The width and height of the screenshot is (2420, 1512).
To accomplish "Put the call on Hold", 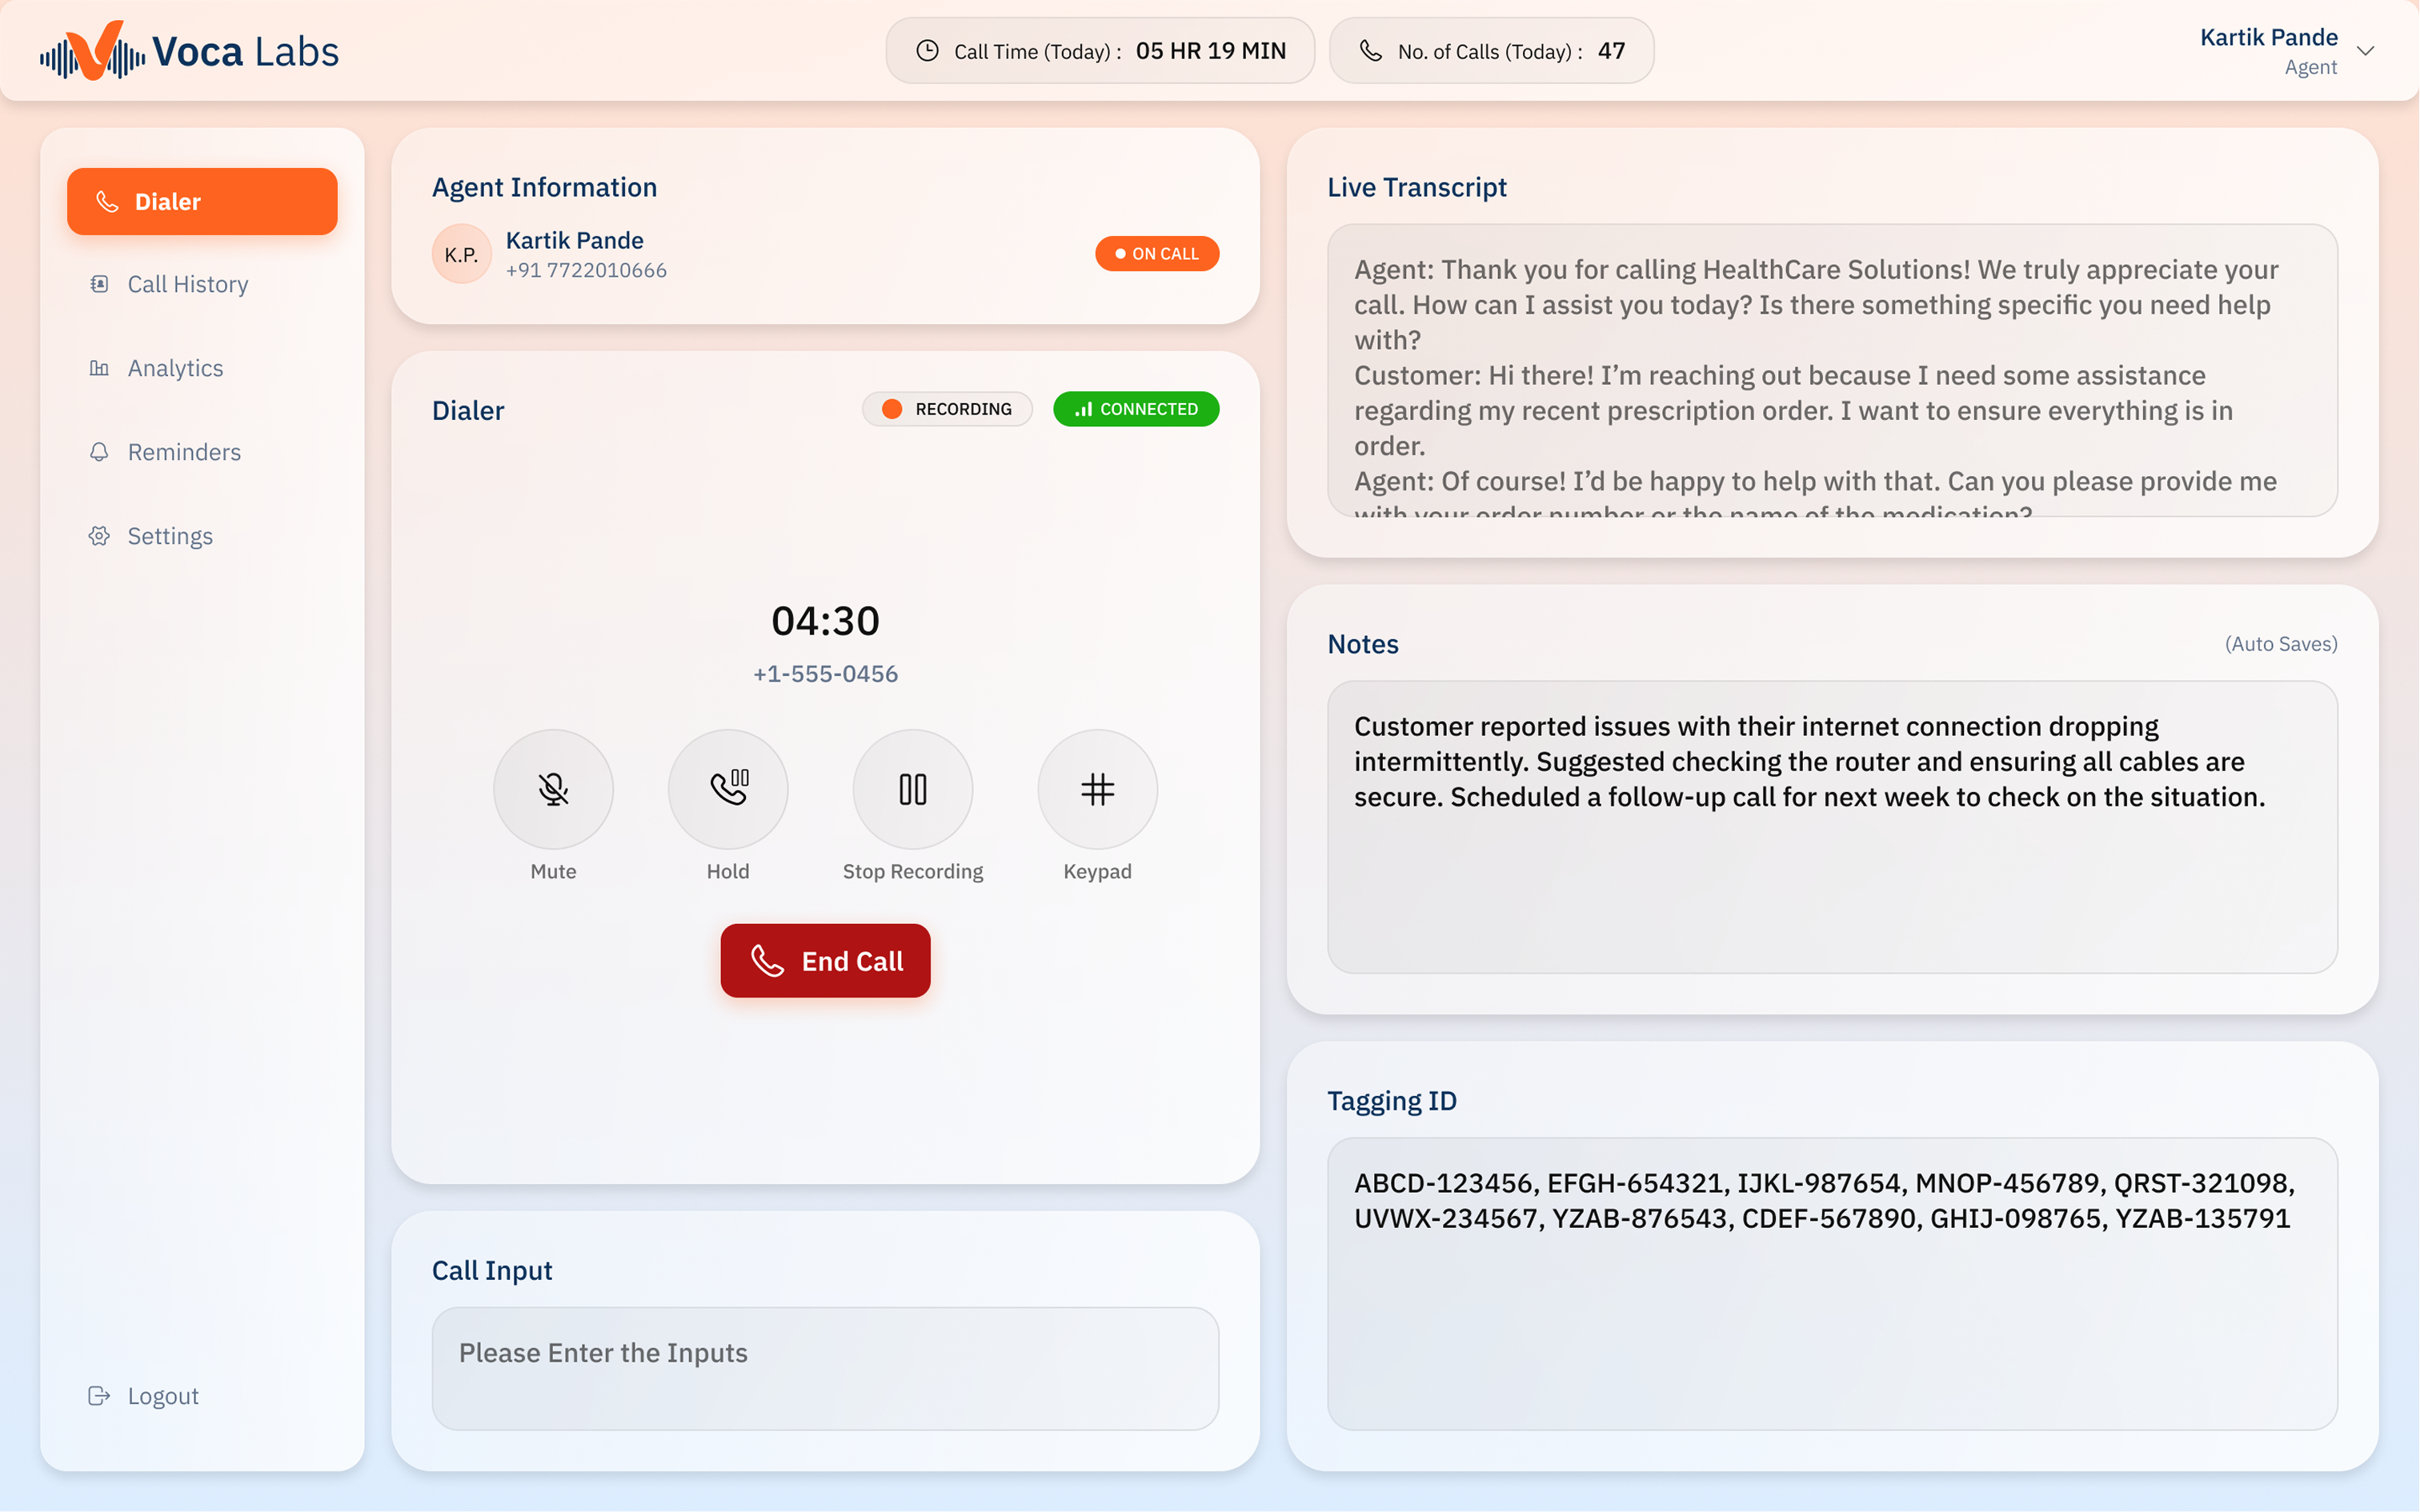I will pyautogui.click(x=728, y=789).
